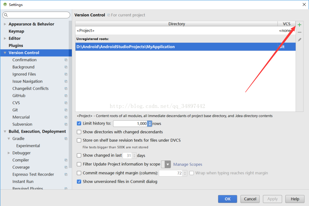This screenshot has width=309, height=206.
Task: Click the VCS column header
Action: (x=287, y=24)
